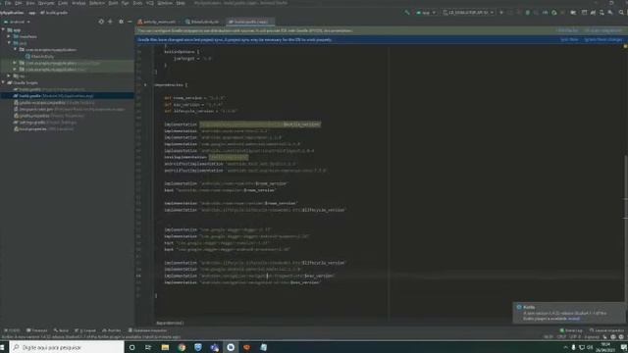Click the Make Project hammer icon
The width and height of the screenshot is (628, 353).
point(407,13)
